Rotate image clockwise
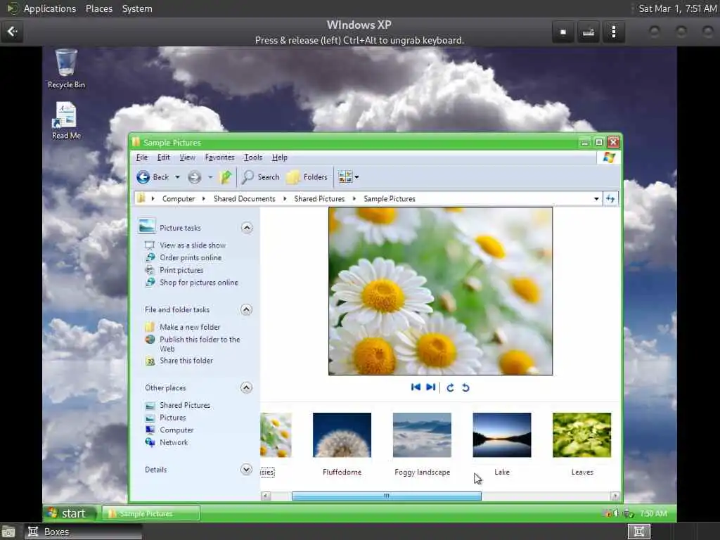The image size is (720, 540). click(451, 387)
